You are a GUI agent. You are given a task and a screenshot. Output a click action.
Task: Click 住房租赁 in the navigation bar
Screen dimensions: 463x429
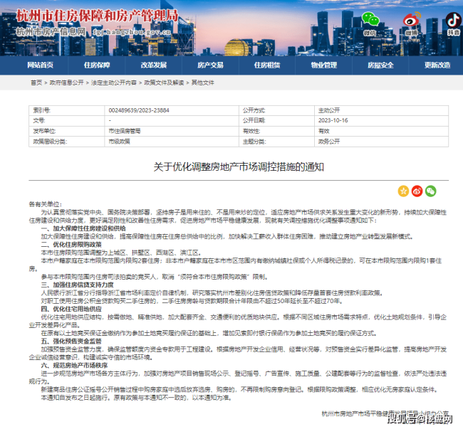tap(267, 65)
